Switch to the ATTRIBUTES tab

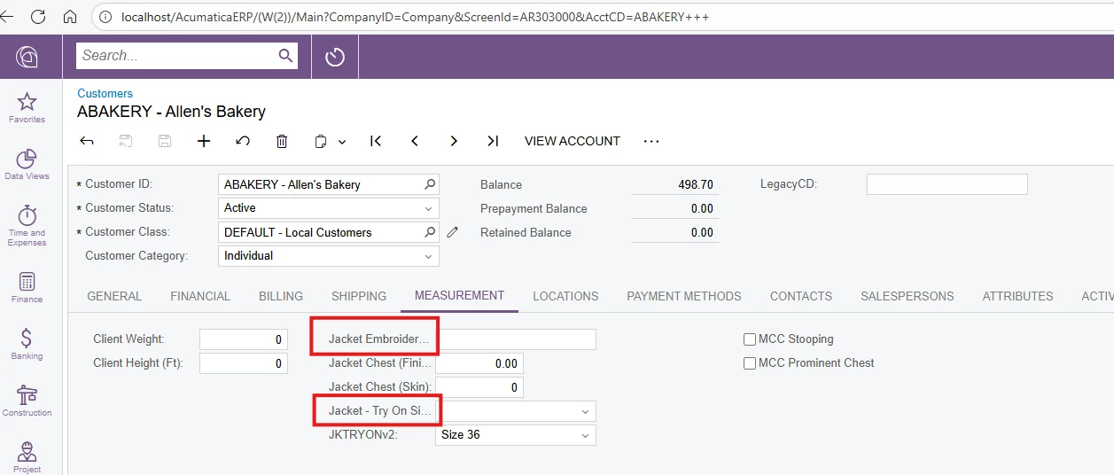[x=1018, y=296]
